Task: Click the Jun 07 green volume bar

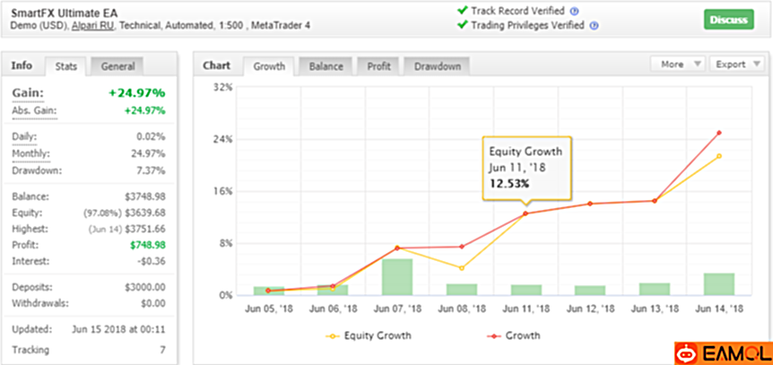Action: (397, 277)
